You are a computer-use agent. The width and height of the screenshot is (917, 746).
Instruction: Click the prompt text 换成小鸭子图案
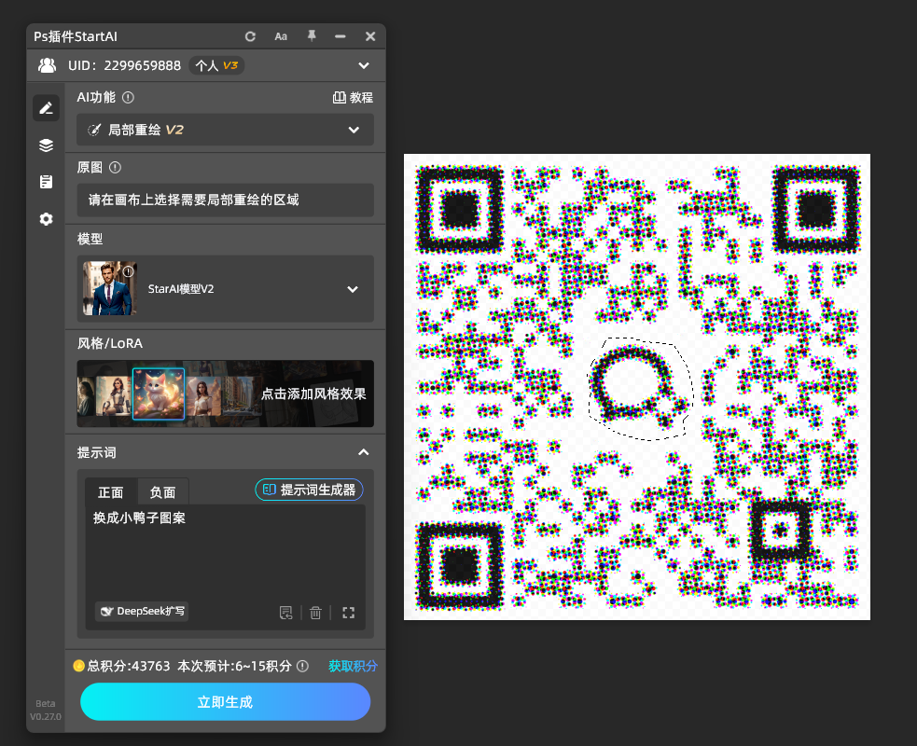click(139, 518)
